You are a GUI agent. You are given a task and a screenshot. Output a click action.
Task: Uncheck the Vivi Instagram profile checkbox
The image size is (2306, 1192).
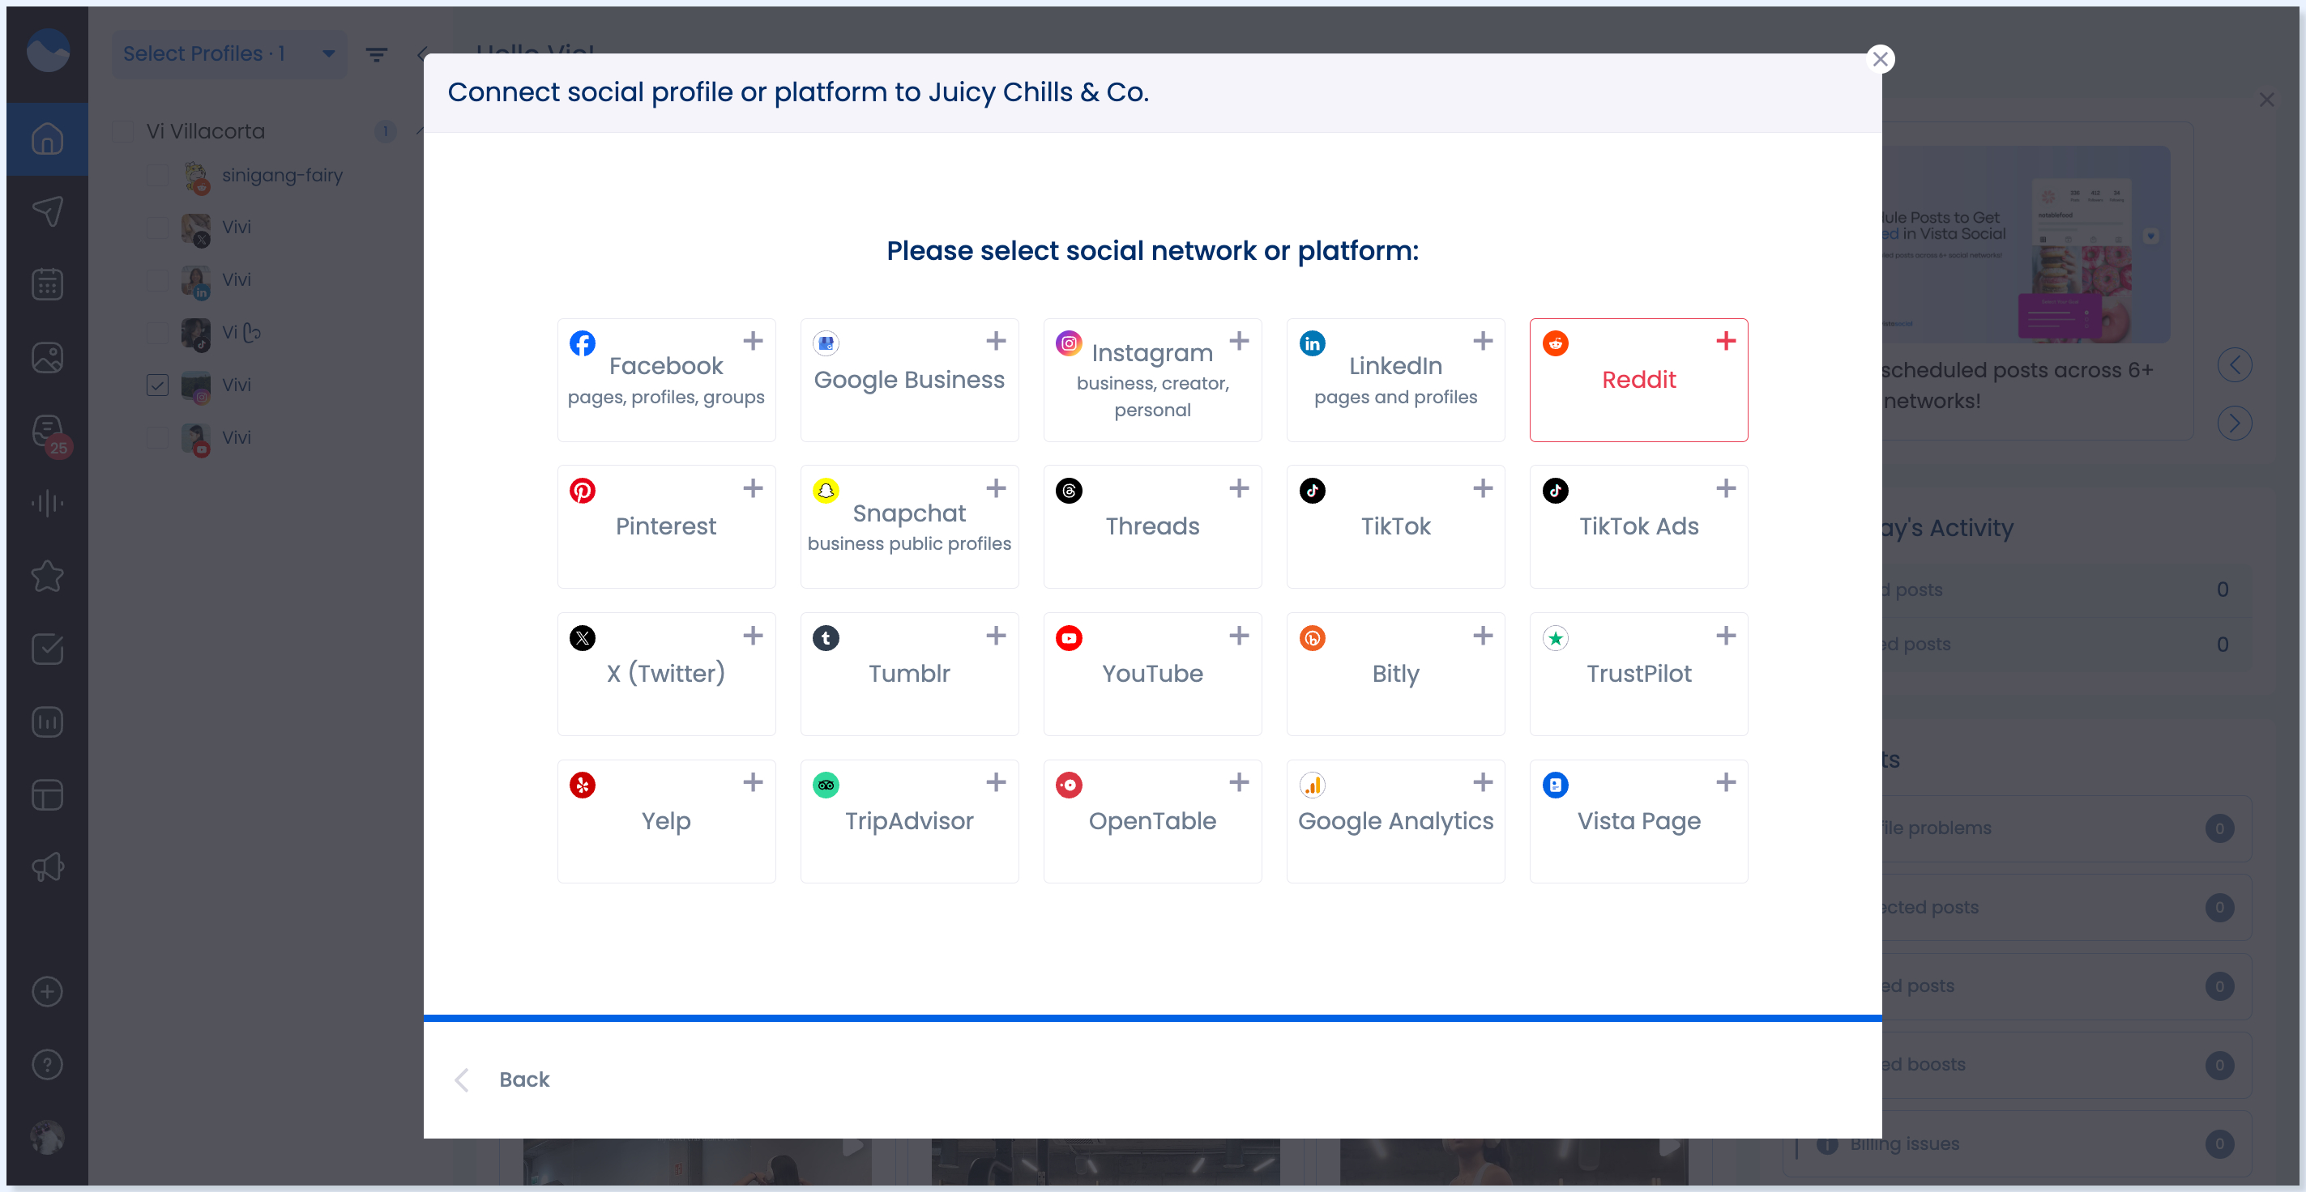(x=157, y=385)
